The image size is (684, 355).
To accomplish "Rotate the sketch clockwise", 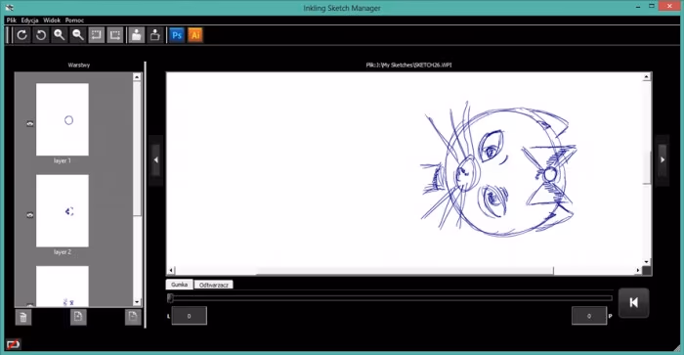I will point(22,35).
